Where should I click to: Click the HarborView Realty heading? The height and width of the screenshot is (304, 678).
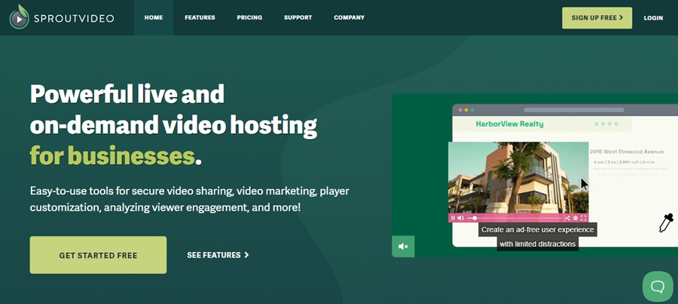click(509, 124)
